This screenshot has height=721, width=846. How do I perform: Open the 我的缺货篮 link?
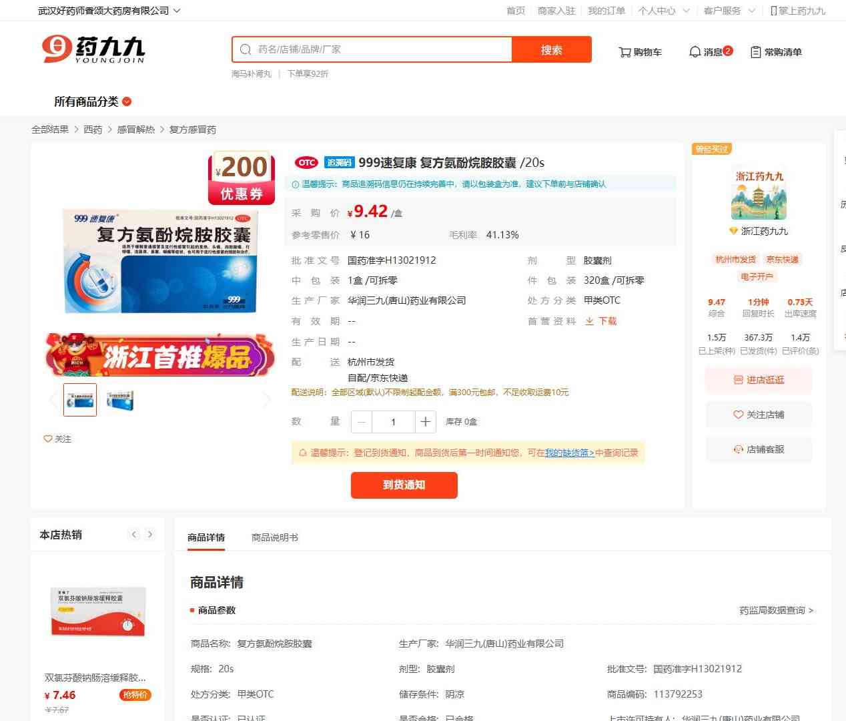tap(569, 453)
